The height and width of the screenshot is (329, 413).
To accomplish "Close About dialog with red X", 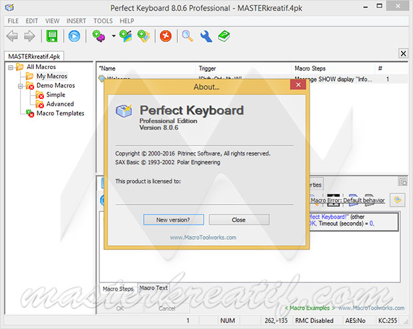I will click(298, 84).
